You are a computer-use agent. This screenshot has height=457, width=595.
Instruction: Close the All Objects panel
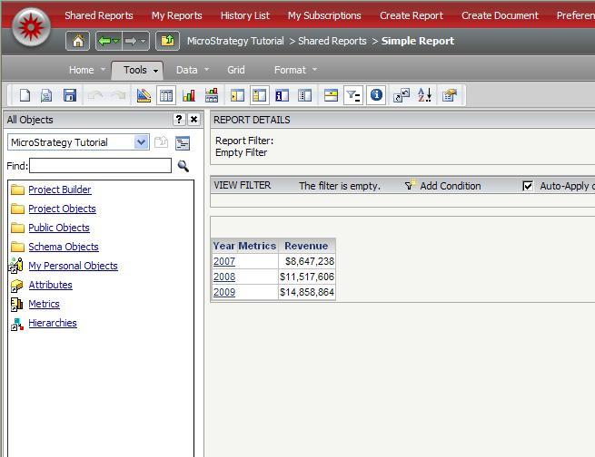pos(193,120)
